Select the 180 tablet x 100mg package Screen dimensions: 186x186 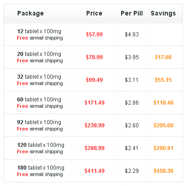[41, 168]
